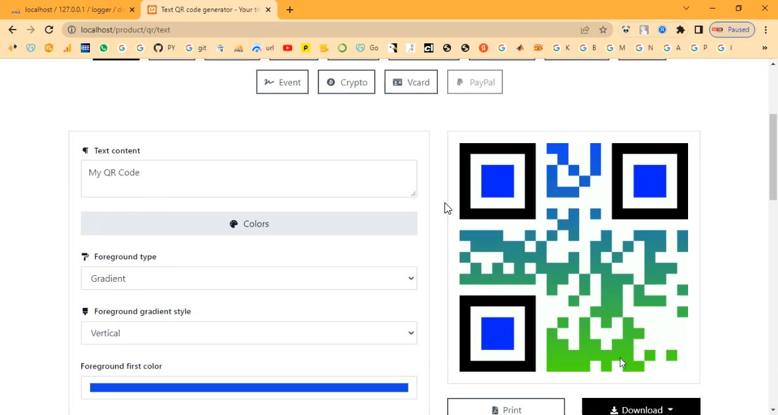Open the Chrome three-dot menu
778x415 pixels.
[766, 30]
